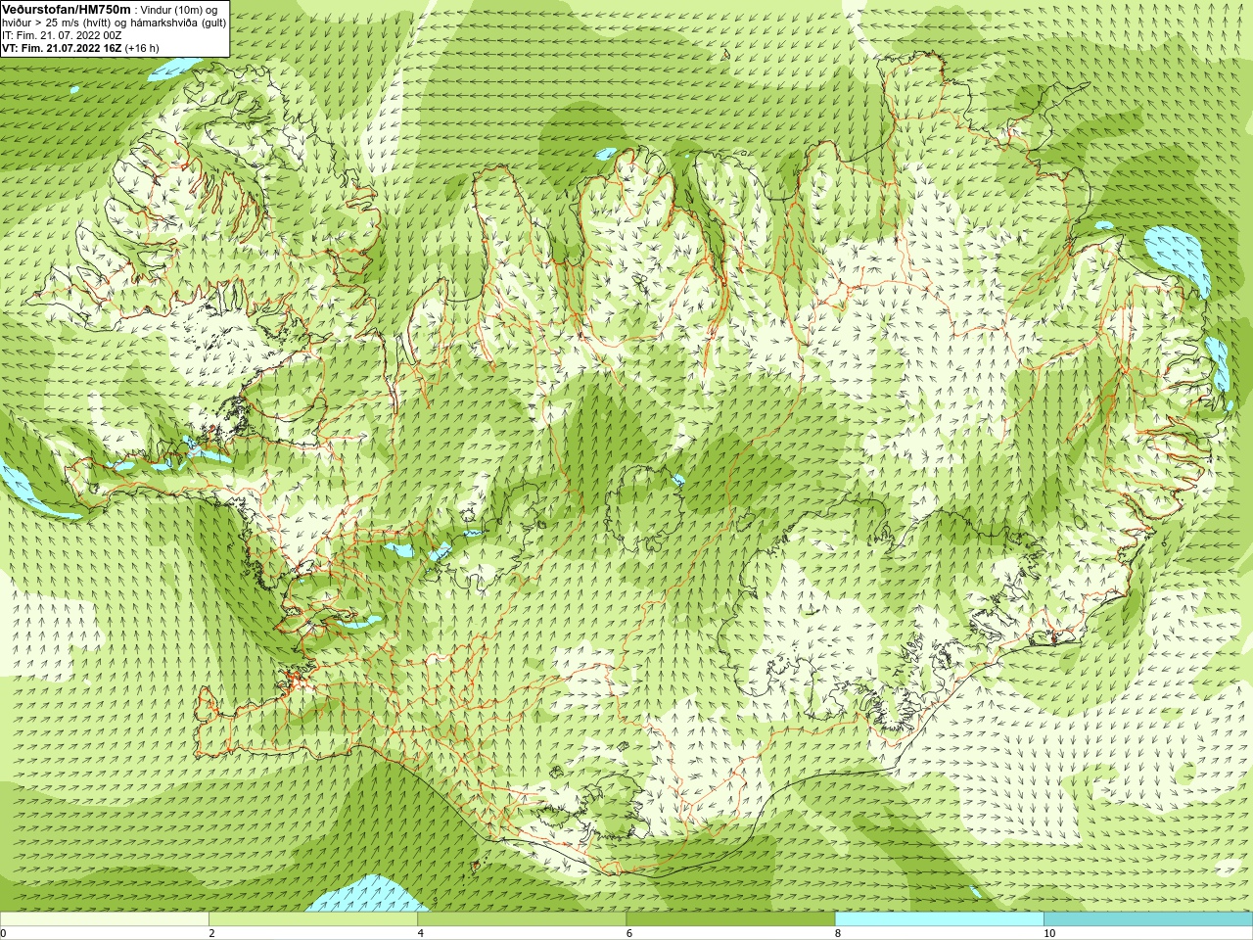The height and width of the screenshot is (940, 1253).
Task: Click the light green 2–4 m/s scale segment
Action: 312,919
